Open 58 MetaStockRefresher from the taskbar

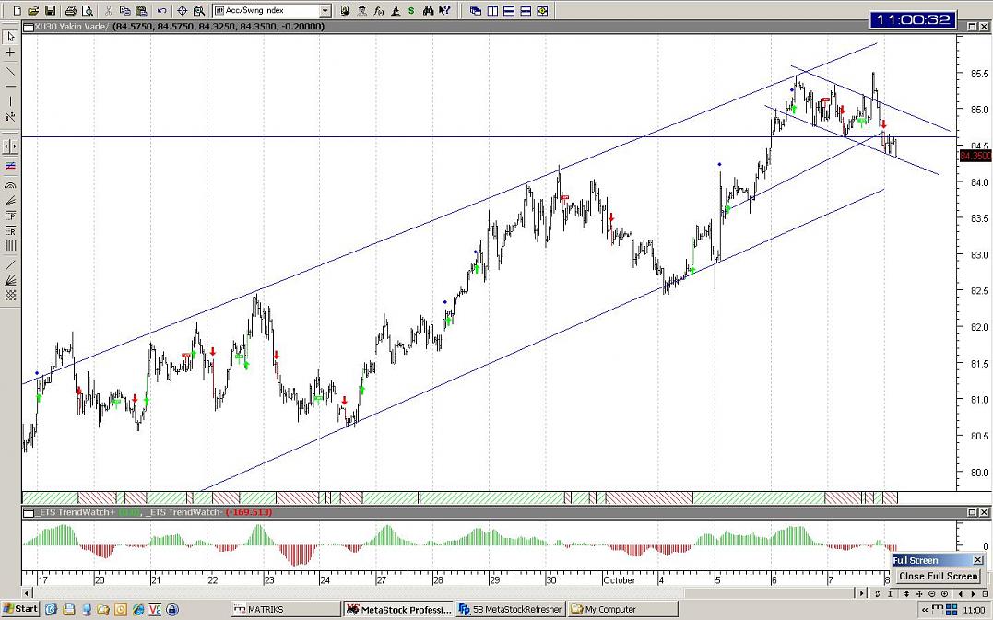pos(511,609)
